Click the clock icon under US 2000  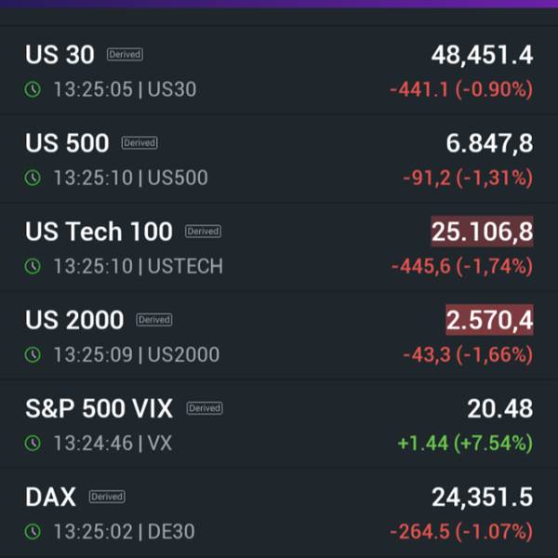click(x=33, y=354)
